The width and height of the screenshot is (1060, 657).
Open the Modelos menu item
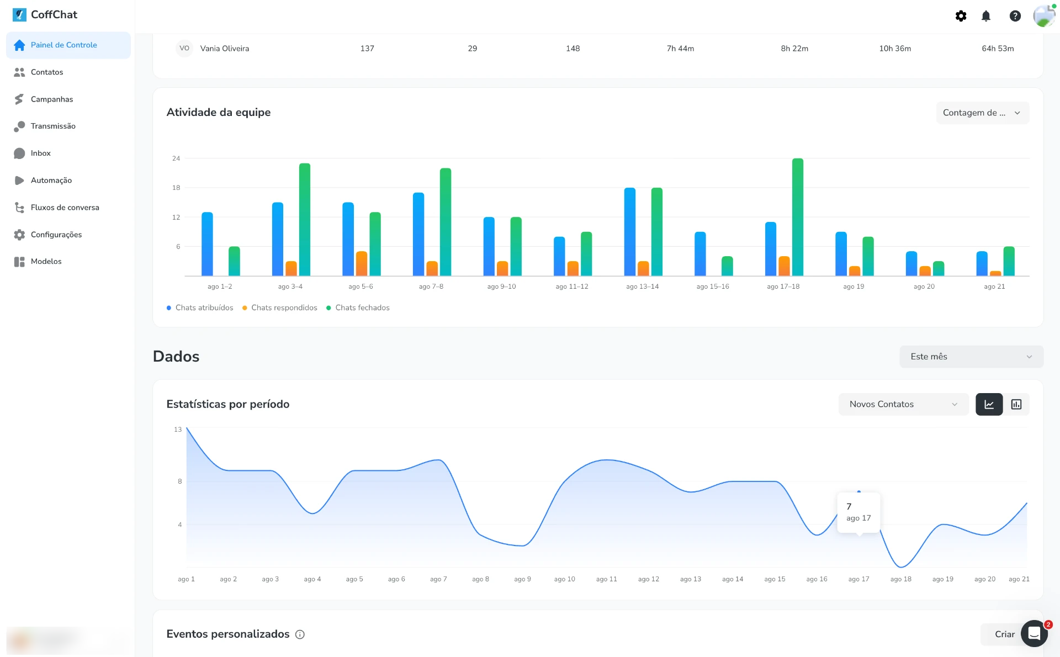pos(68,262)
